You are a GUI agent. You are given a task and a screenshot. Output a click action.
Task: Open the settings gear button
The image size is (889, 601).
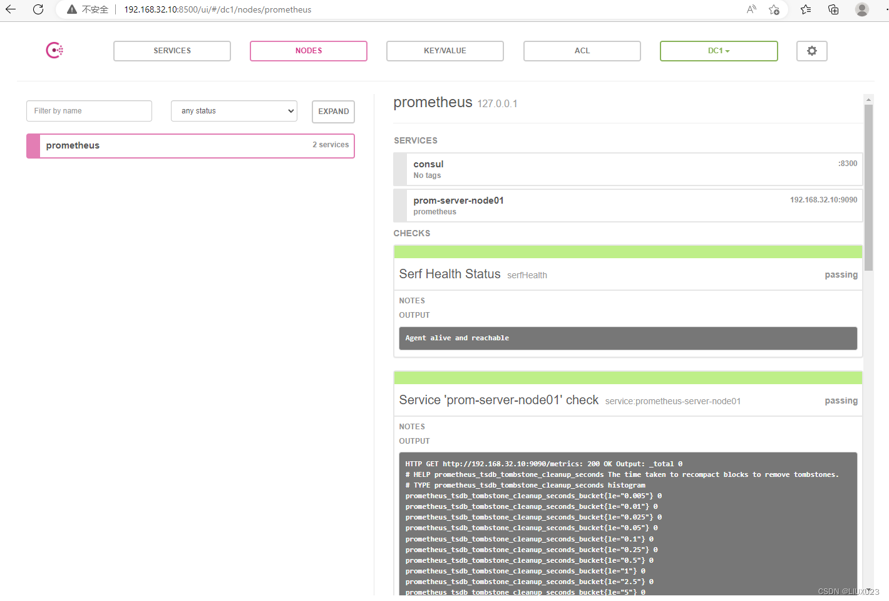812,51
